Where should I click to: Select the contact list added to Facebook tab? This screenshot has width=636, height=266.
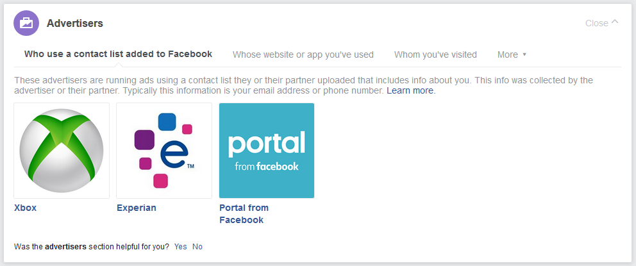(x=118, y=54)
